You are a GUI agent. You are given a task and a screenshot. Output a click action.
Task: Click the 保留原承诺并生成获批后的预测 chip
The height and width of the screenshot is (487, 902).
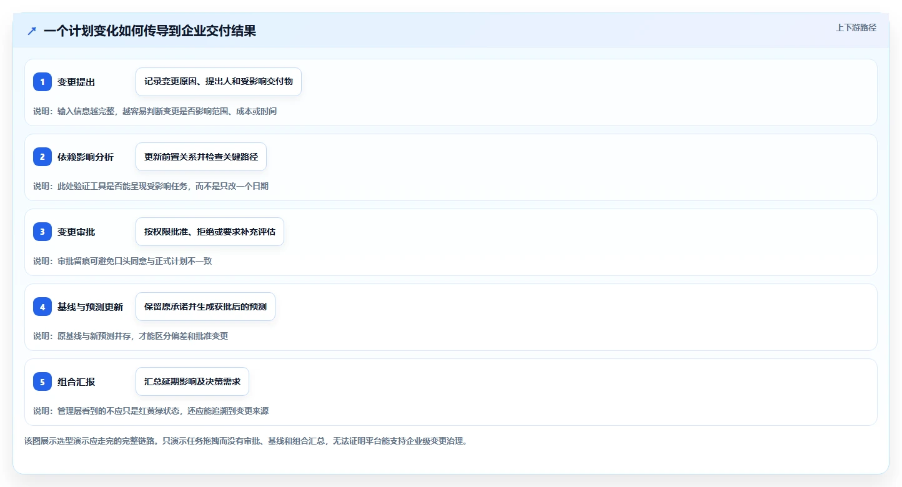tap(206, 307)
